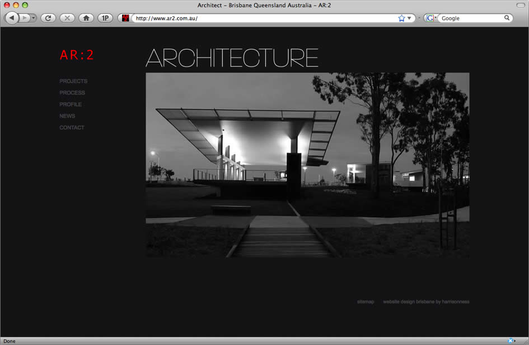Open the CONTACT navigation link
The height and width of the screenshot is (345, 529).
point(72,128)
